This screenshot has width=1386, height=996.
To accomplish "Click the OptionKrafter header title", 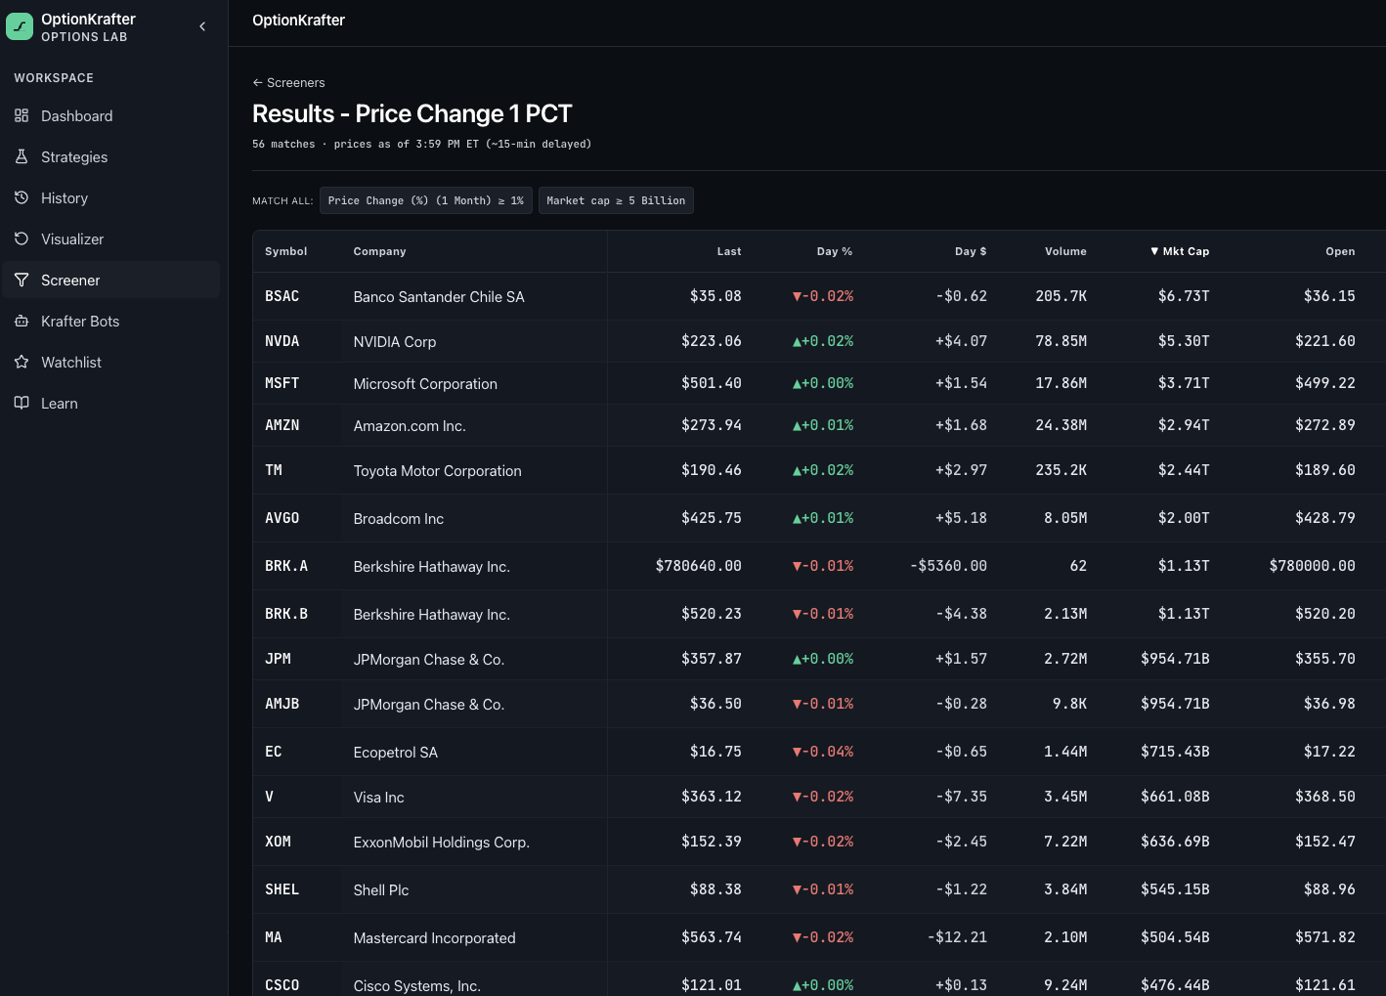I will point(299,21).
